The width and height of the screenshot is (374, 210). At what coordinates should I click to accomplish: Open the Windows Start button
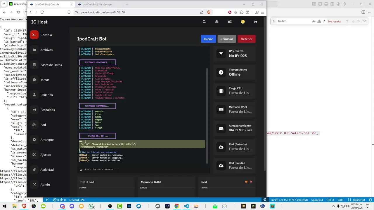point(5,206)
